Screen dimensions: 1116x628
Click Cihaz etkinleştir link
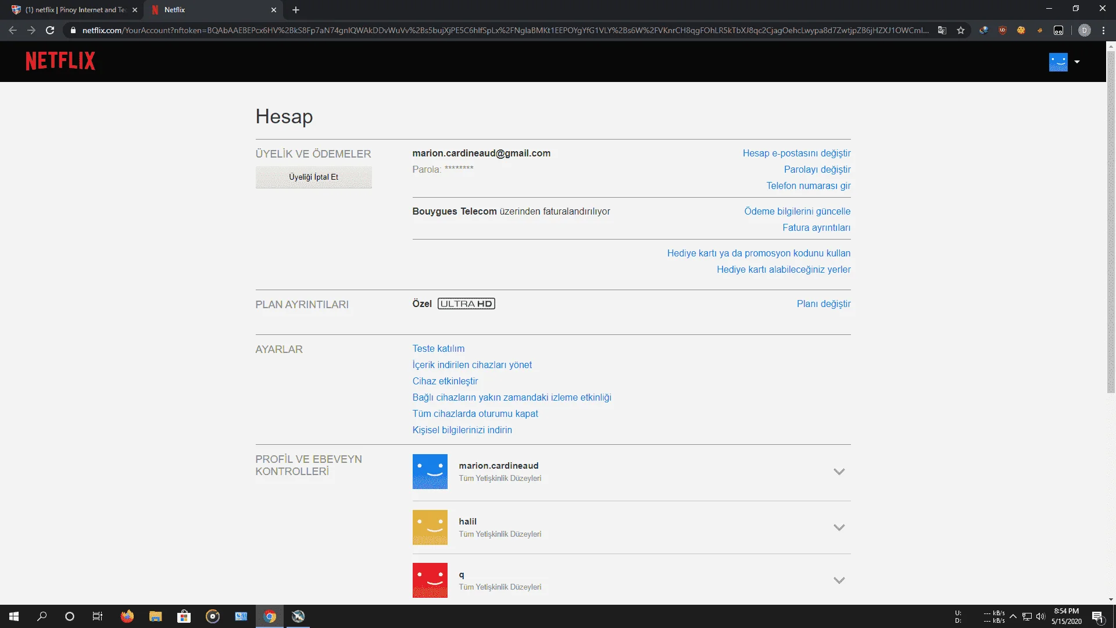[445, 381]
